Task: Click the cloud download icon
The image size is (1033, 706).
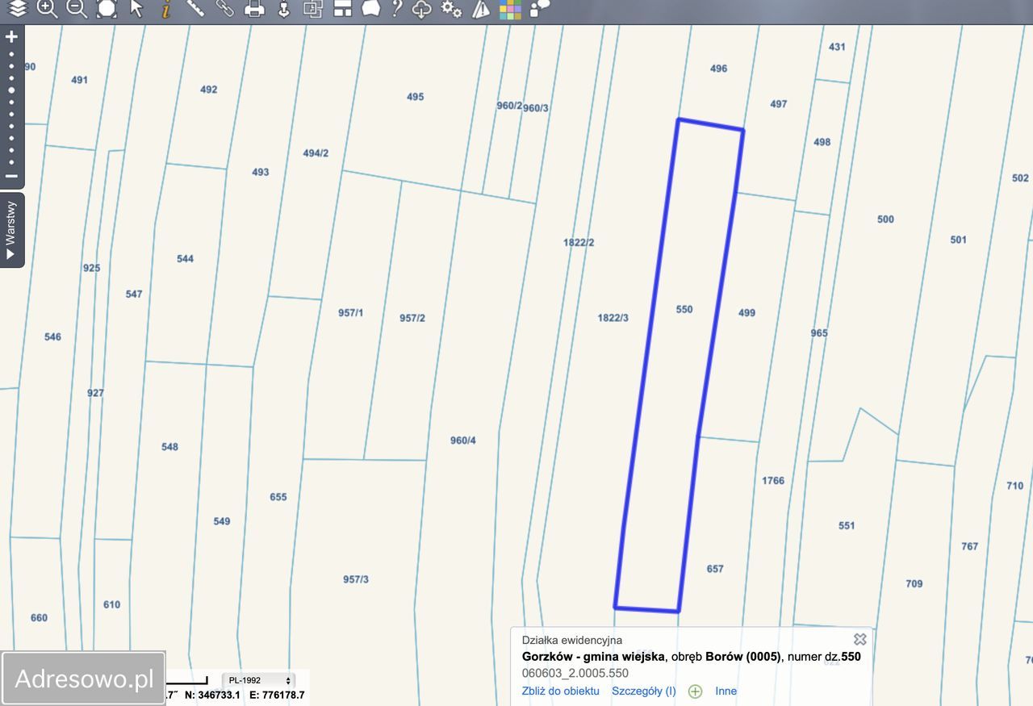Action: [x=422, y=9]
